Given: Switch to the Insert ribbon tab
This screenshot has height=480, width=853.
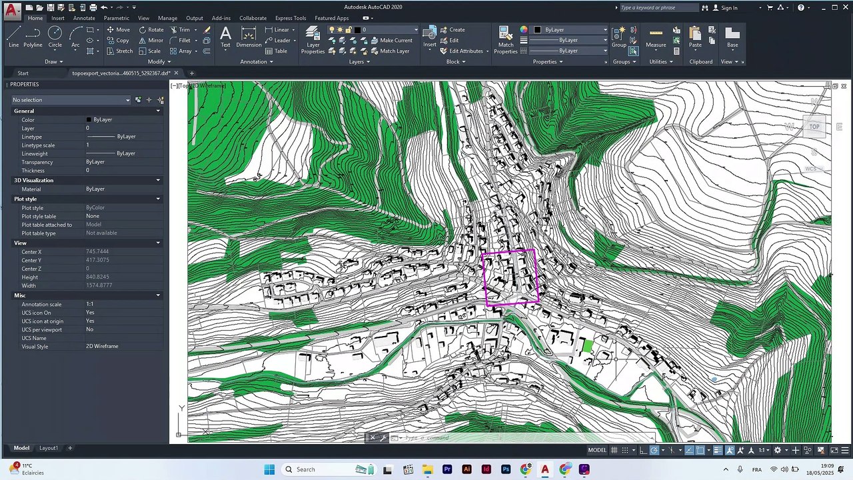Looking at the screenshot, I should (58, 18).
